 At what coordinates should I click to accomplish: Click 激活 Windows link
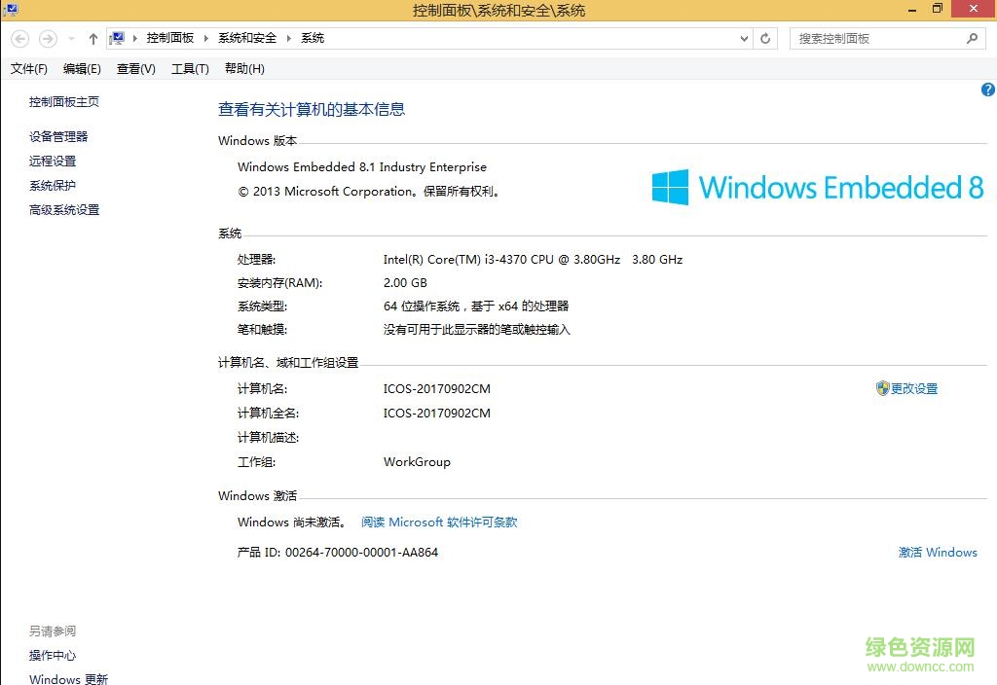[x=938, y=552]
